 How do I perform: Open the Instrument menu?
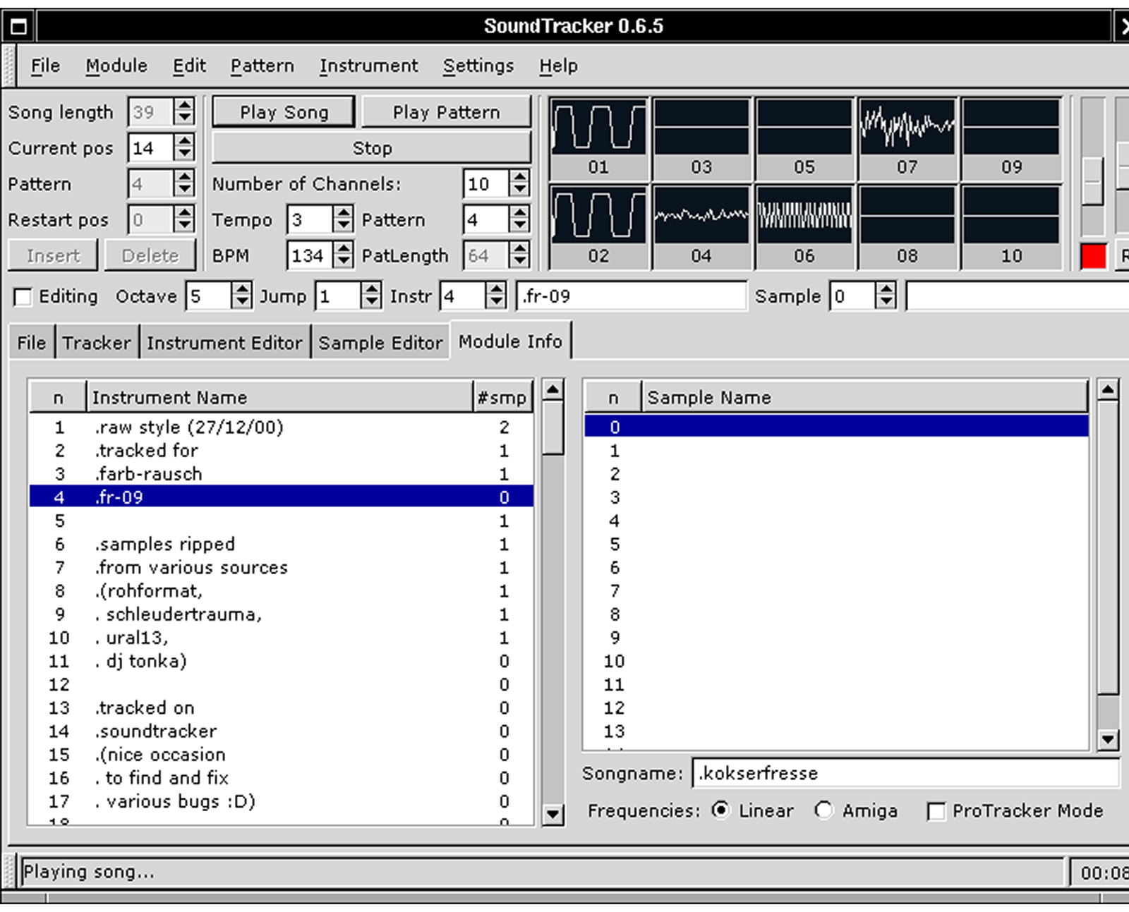pyautogui.click(x=368, y=66)
